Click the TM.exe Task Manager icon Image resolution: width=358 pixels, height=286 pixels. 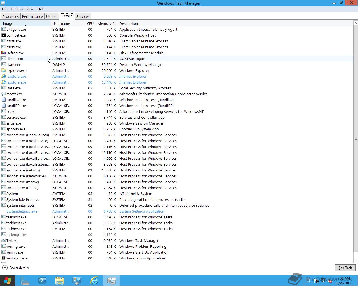4,240
